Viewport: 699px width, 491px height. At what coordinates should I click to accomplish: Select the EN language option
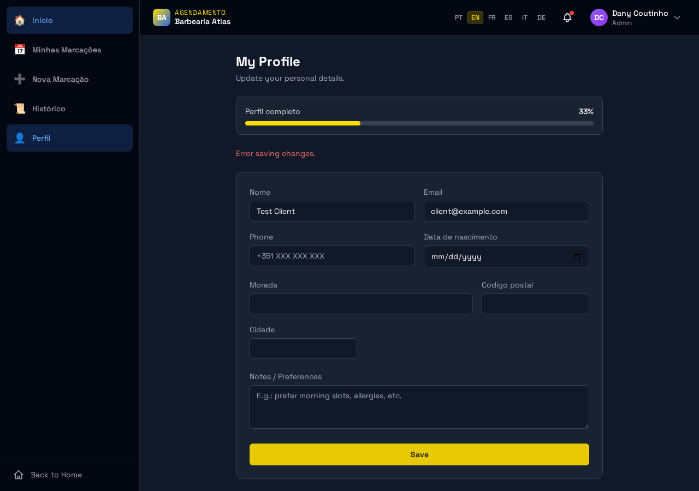(x=475, y=17)
